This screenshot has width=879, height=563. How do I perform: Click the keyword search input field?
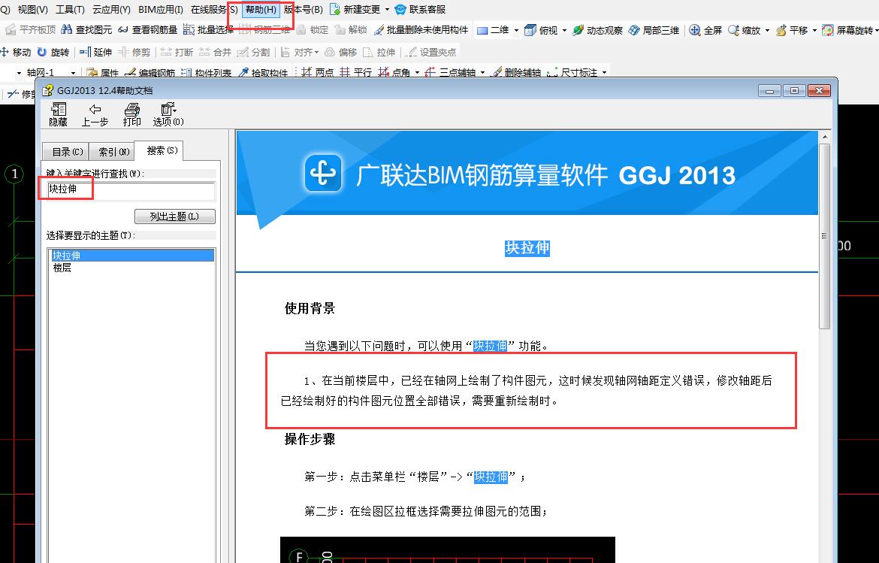click(x=131, y=189)
